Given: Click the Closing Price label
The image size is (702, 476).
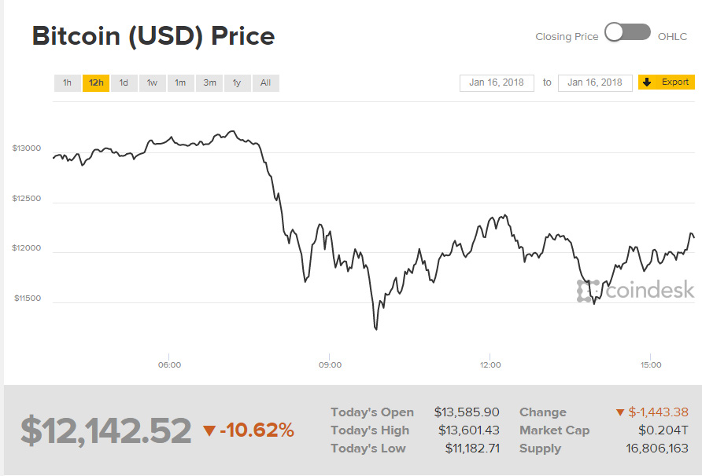Looking at the screenshot, I should [x=567, y=37].
